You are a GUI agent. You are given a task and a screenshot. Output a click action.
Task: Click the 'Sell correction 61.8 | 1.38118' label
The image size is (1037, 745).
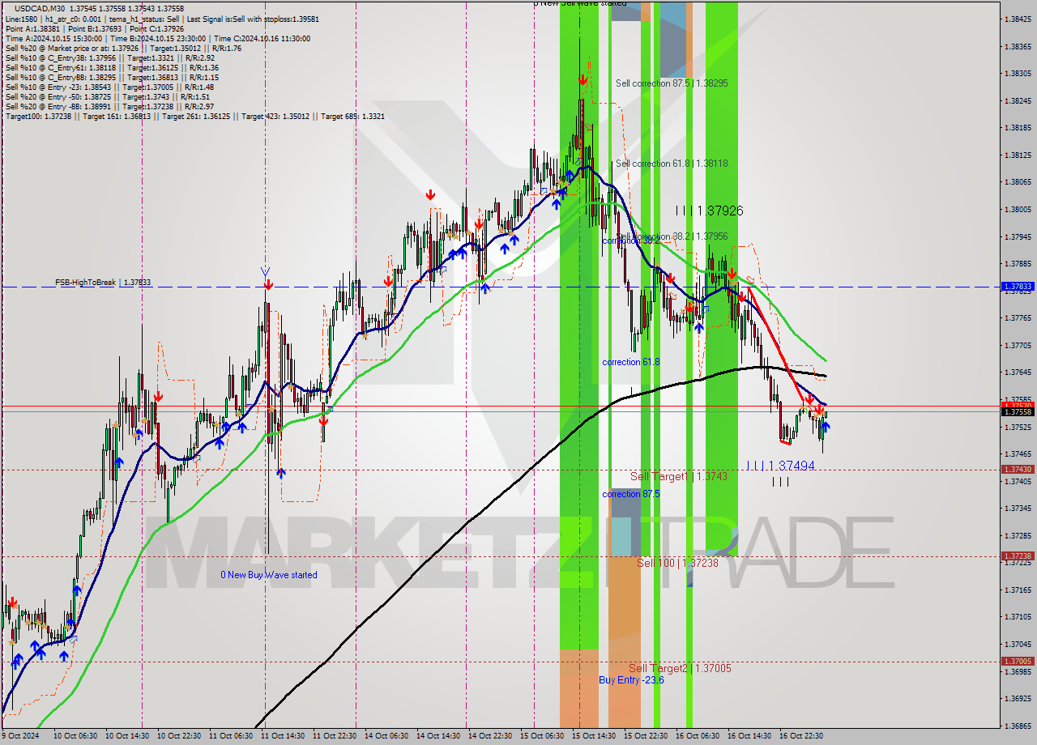click(672, 164)
